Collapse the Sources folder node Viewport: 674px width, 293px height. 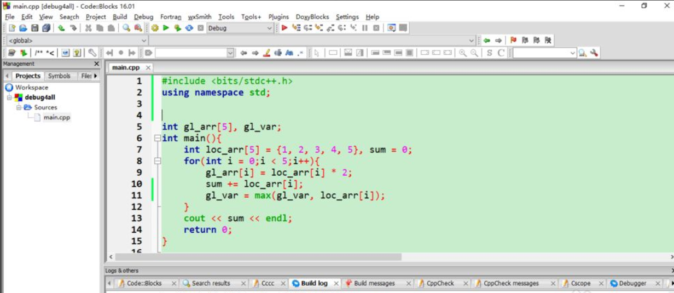[x=19, y=107]
